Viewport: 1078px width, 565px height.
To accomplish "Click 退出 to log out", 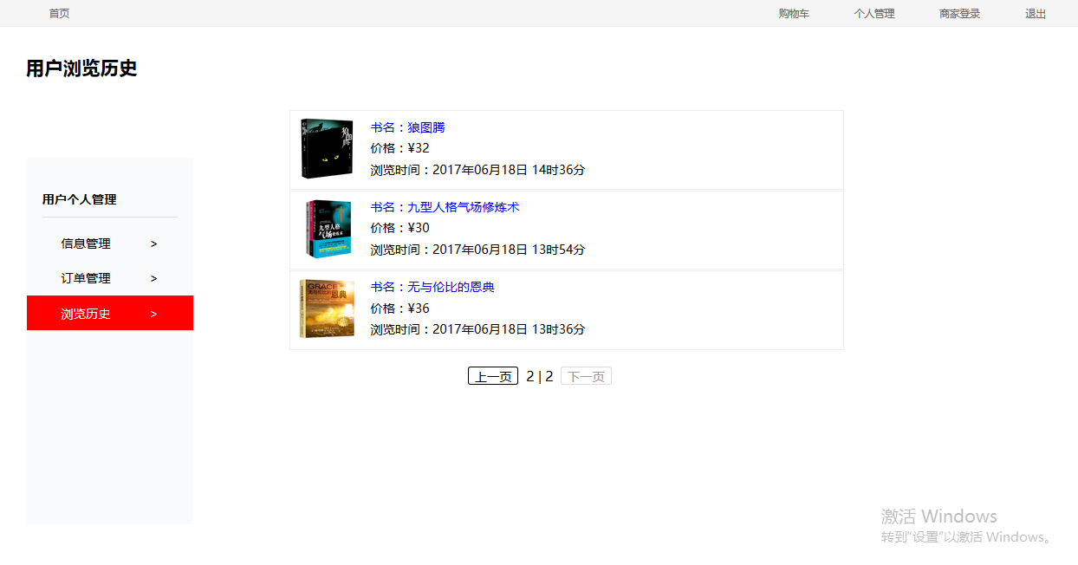I will pyautogui.click(x=1036, y=14).
